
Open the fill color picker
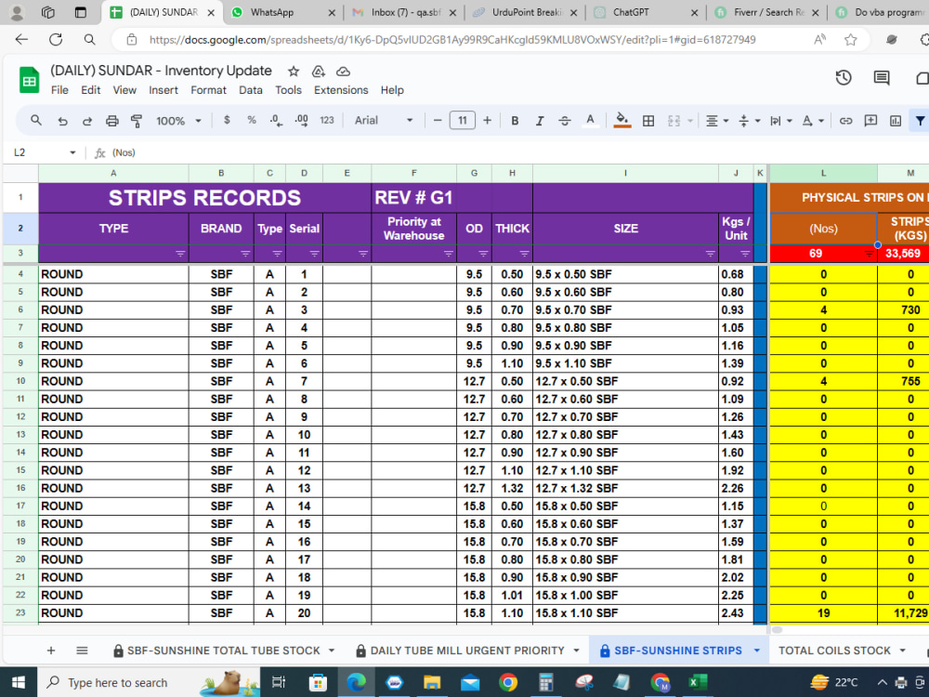point(621,121)
